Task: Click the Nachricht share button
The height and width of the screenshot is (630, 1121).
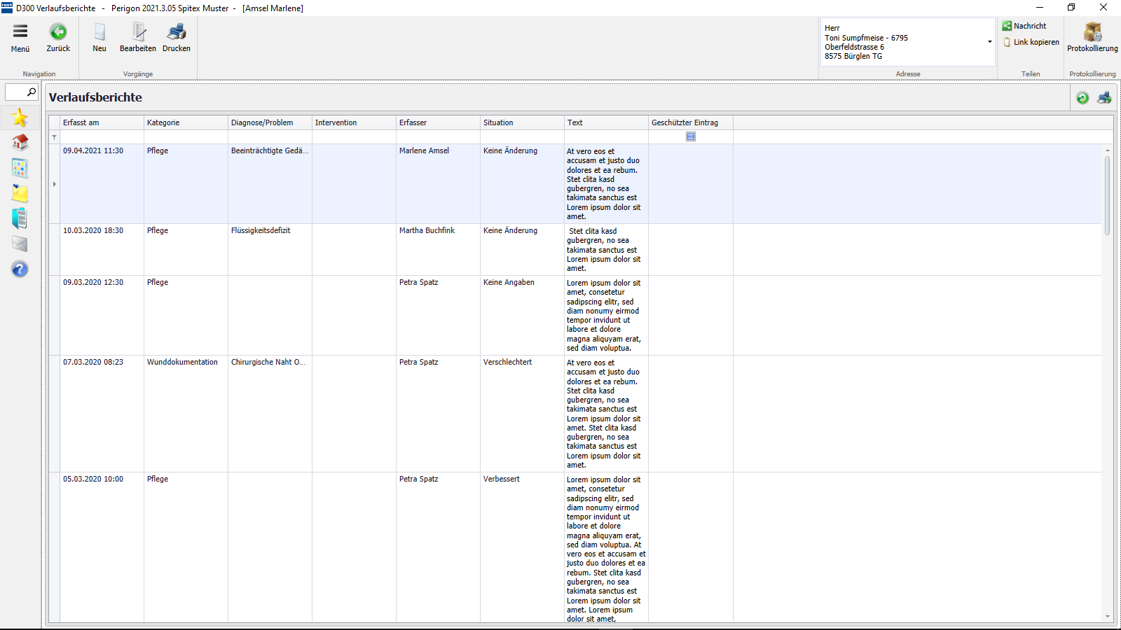Action: [1024, 26]
